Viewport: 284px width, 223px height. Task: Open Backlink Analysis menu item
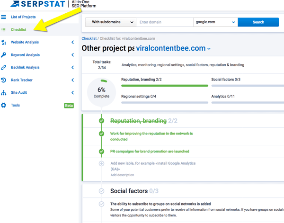pos(25,67)
